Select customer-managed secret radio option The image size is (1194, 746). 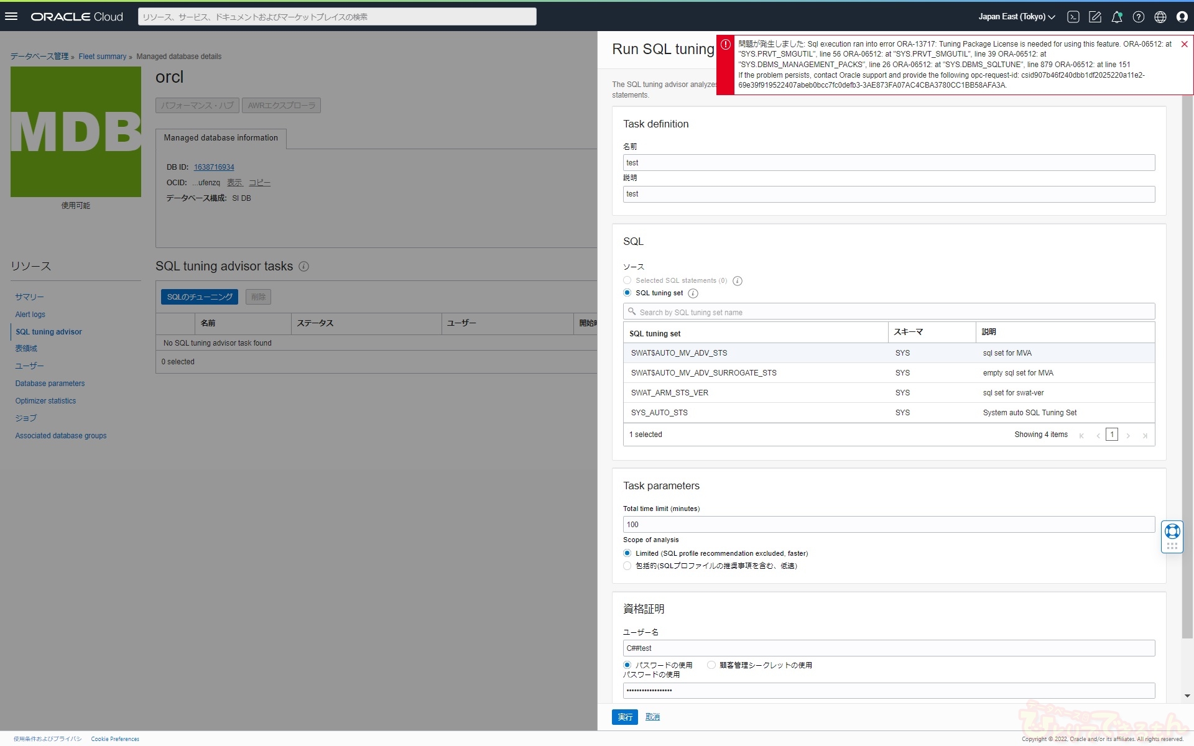pos(711,665)
